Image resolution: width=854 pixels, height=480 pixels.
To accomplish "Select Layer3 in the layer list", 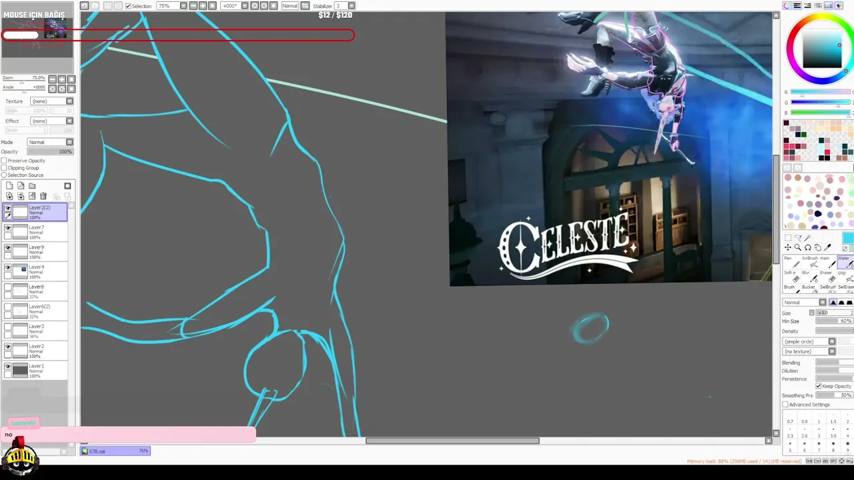I will pyautogui.click(x=35, y=331).
